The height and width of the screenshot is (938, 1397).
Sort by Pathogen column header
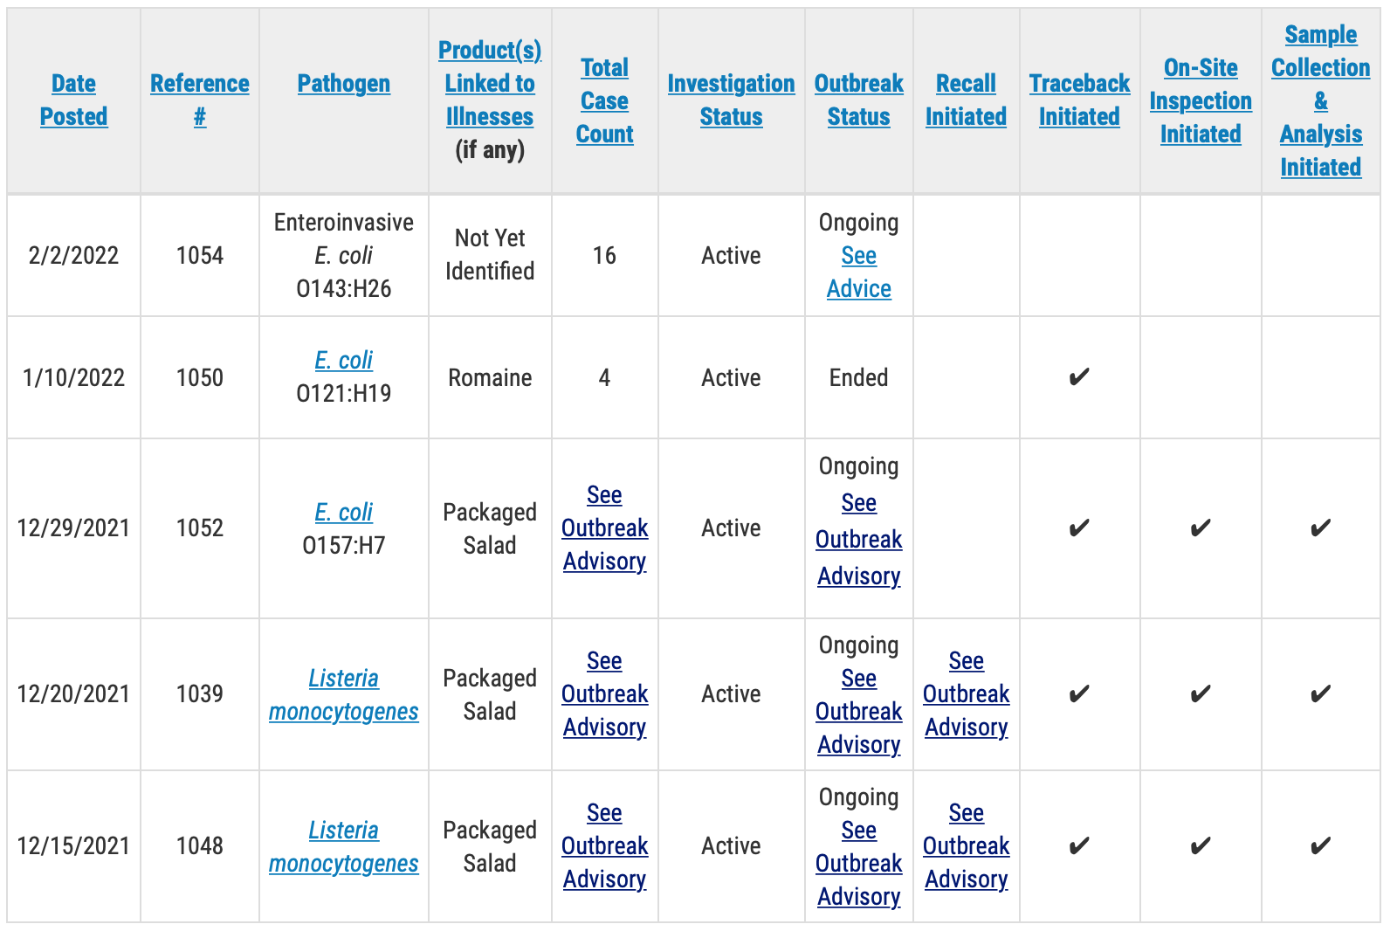click(343, 84)
